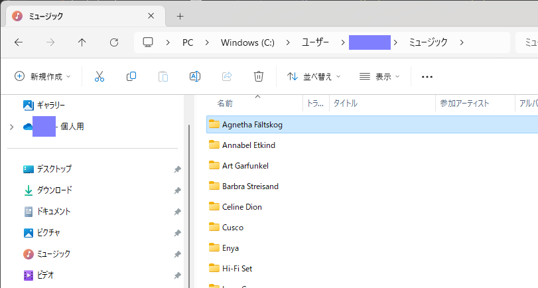Image resolution: width=538 pixels, height=288 pixels.
Task: Click the Cut scissors icon
Action: pyautogui.click(x=100, y=76)
